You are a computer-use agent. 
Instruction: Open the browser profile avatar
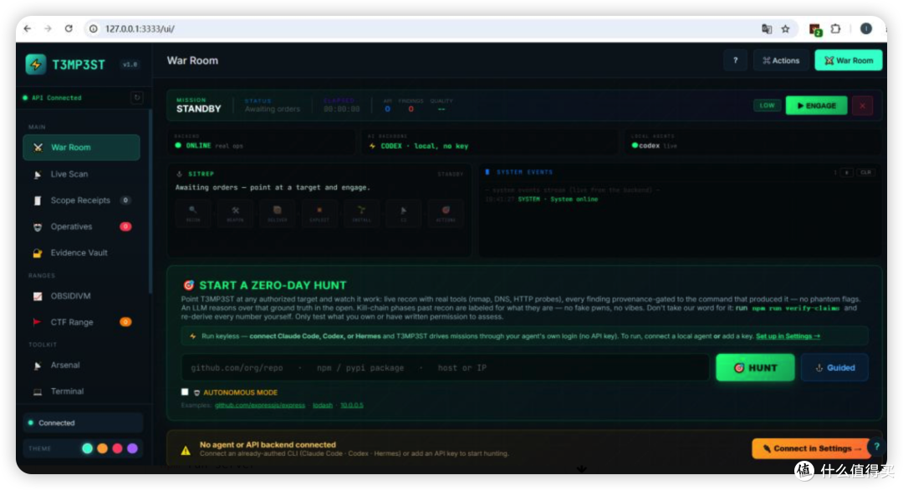[865, 28]
